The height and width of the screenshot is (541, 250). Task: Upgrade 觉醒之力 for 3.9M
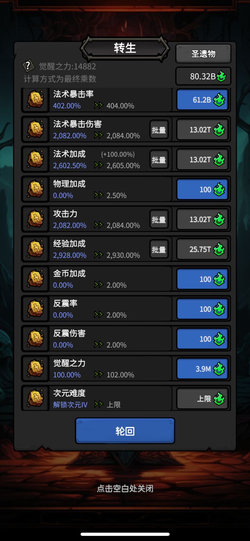(x=202, y=369)
